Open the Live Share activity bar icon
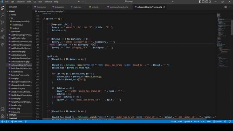233x131 pixels. [x=3, y=44]
